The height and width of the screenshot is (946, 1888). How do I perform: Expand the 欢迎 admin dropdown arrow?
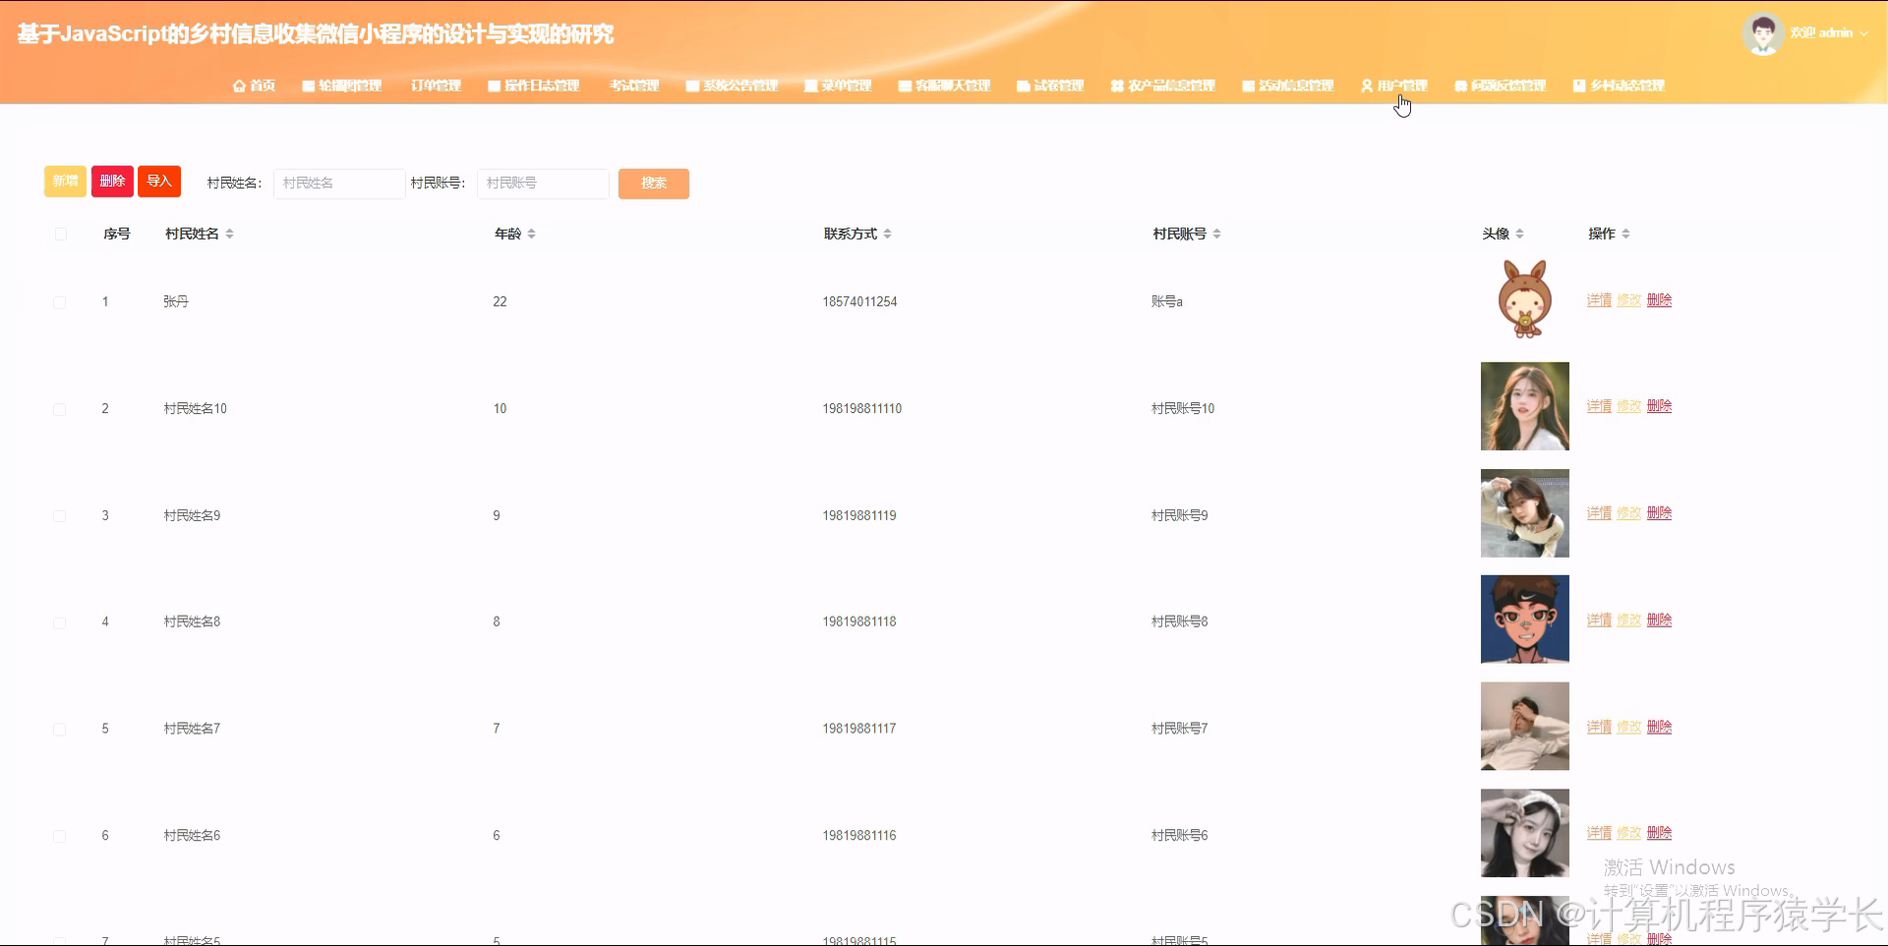[1863, 33]
